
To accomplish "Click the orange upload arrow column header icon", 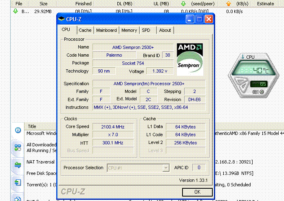I will (229, 4).
